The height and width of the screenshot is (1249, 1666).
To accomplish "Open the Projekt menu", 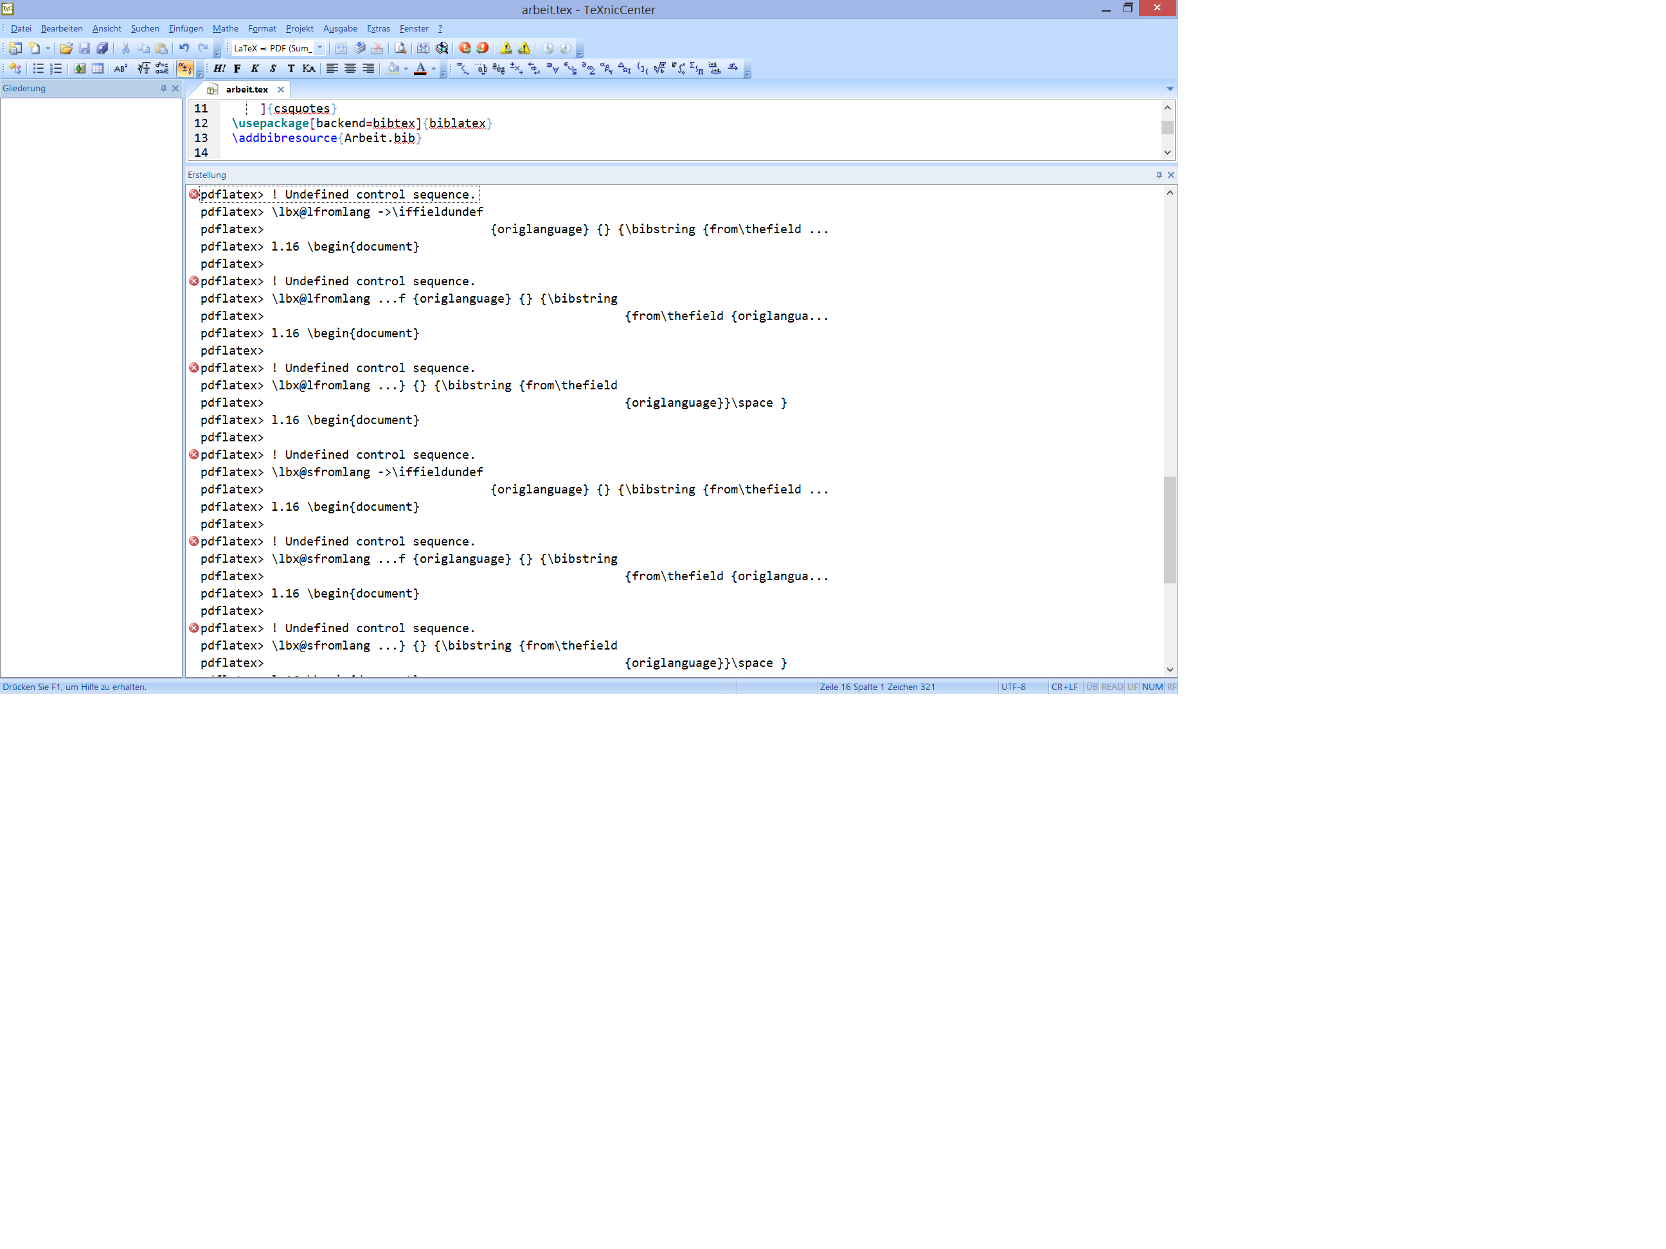I will [x=299, y=29].
